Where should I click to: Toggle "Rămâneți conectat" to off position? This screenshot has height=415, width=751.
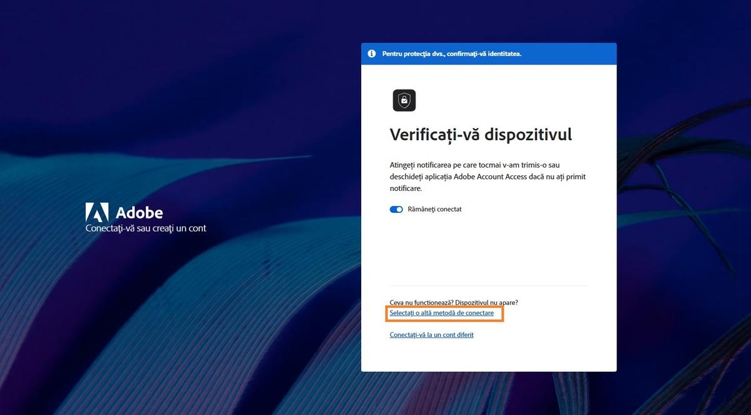[396, 209]
